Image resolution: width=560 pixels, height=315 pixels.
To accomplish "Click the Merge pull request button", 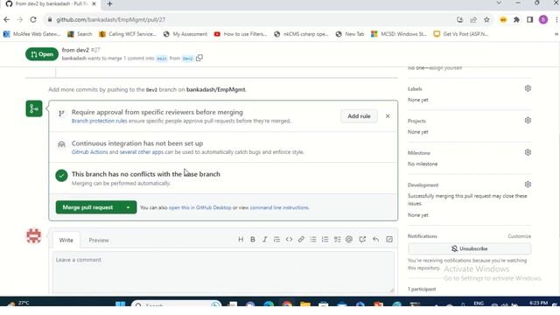I will pyautogui.click(x=87, y=207).
